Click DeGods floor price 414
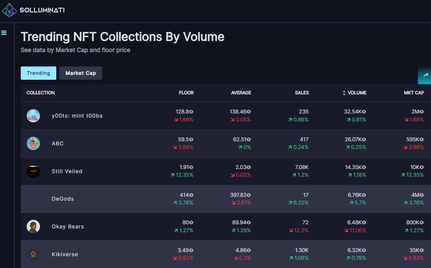Image resolution: width=431 pixels, height=268 pixels. click(187, 195)
